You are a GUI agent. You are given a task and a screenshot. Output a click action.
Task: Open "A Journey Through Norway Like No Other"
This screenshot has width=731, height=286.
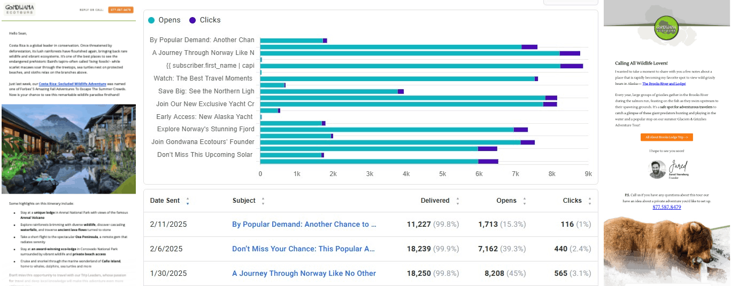(304, 274)
